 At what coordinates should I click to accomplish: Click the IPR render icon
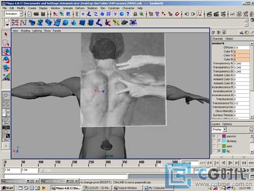click(216, 14)
